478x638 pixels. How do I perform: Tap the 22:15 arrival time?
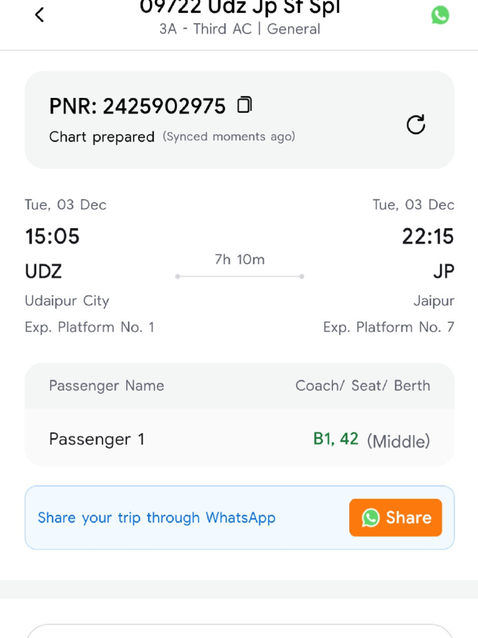(428, 237)
